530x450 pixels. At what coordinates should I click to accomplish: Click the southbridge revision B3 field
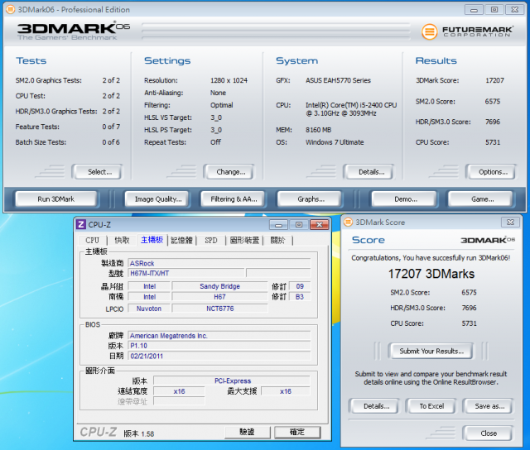[300, 297]
